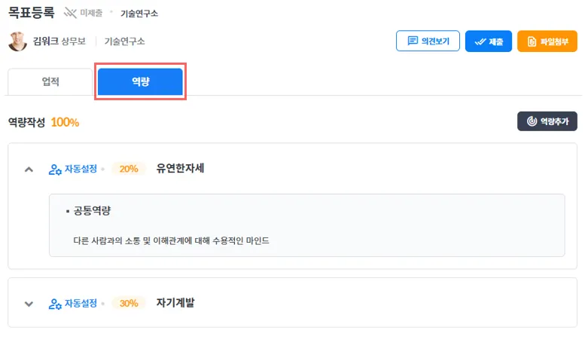Click the file icon on 파일첨부

click(532, 41)
